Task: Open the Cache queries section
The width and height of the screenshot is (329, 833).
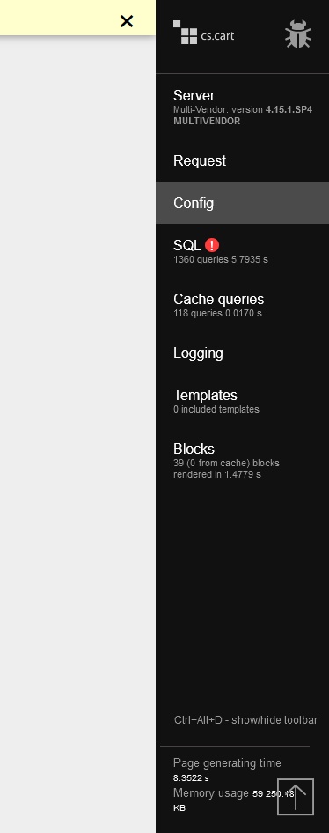Action: 242,304
